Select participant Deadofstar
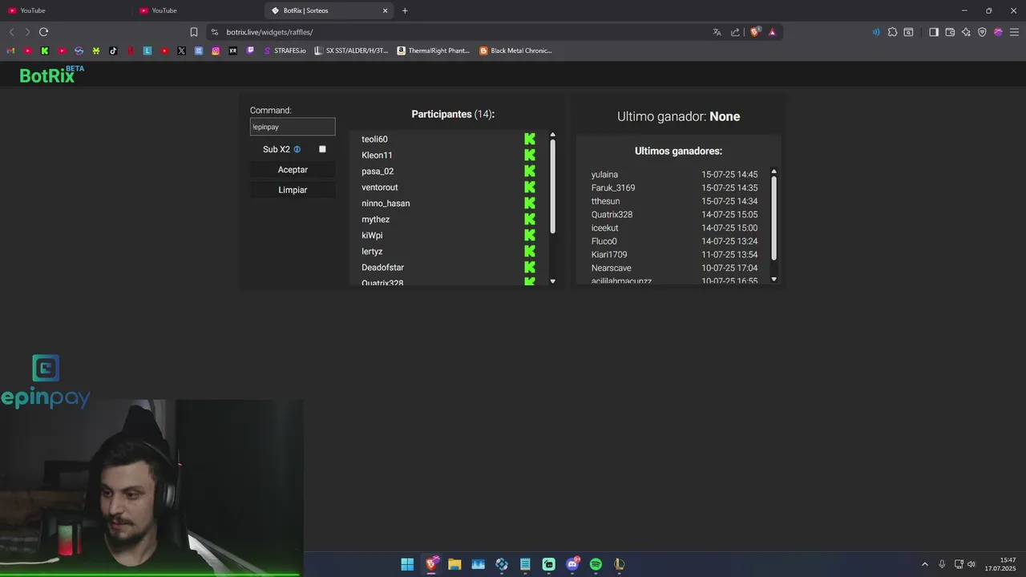The image size is (1026, 577). pos(382,268)
